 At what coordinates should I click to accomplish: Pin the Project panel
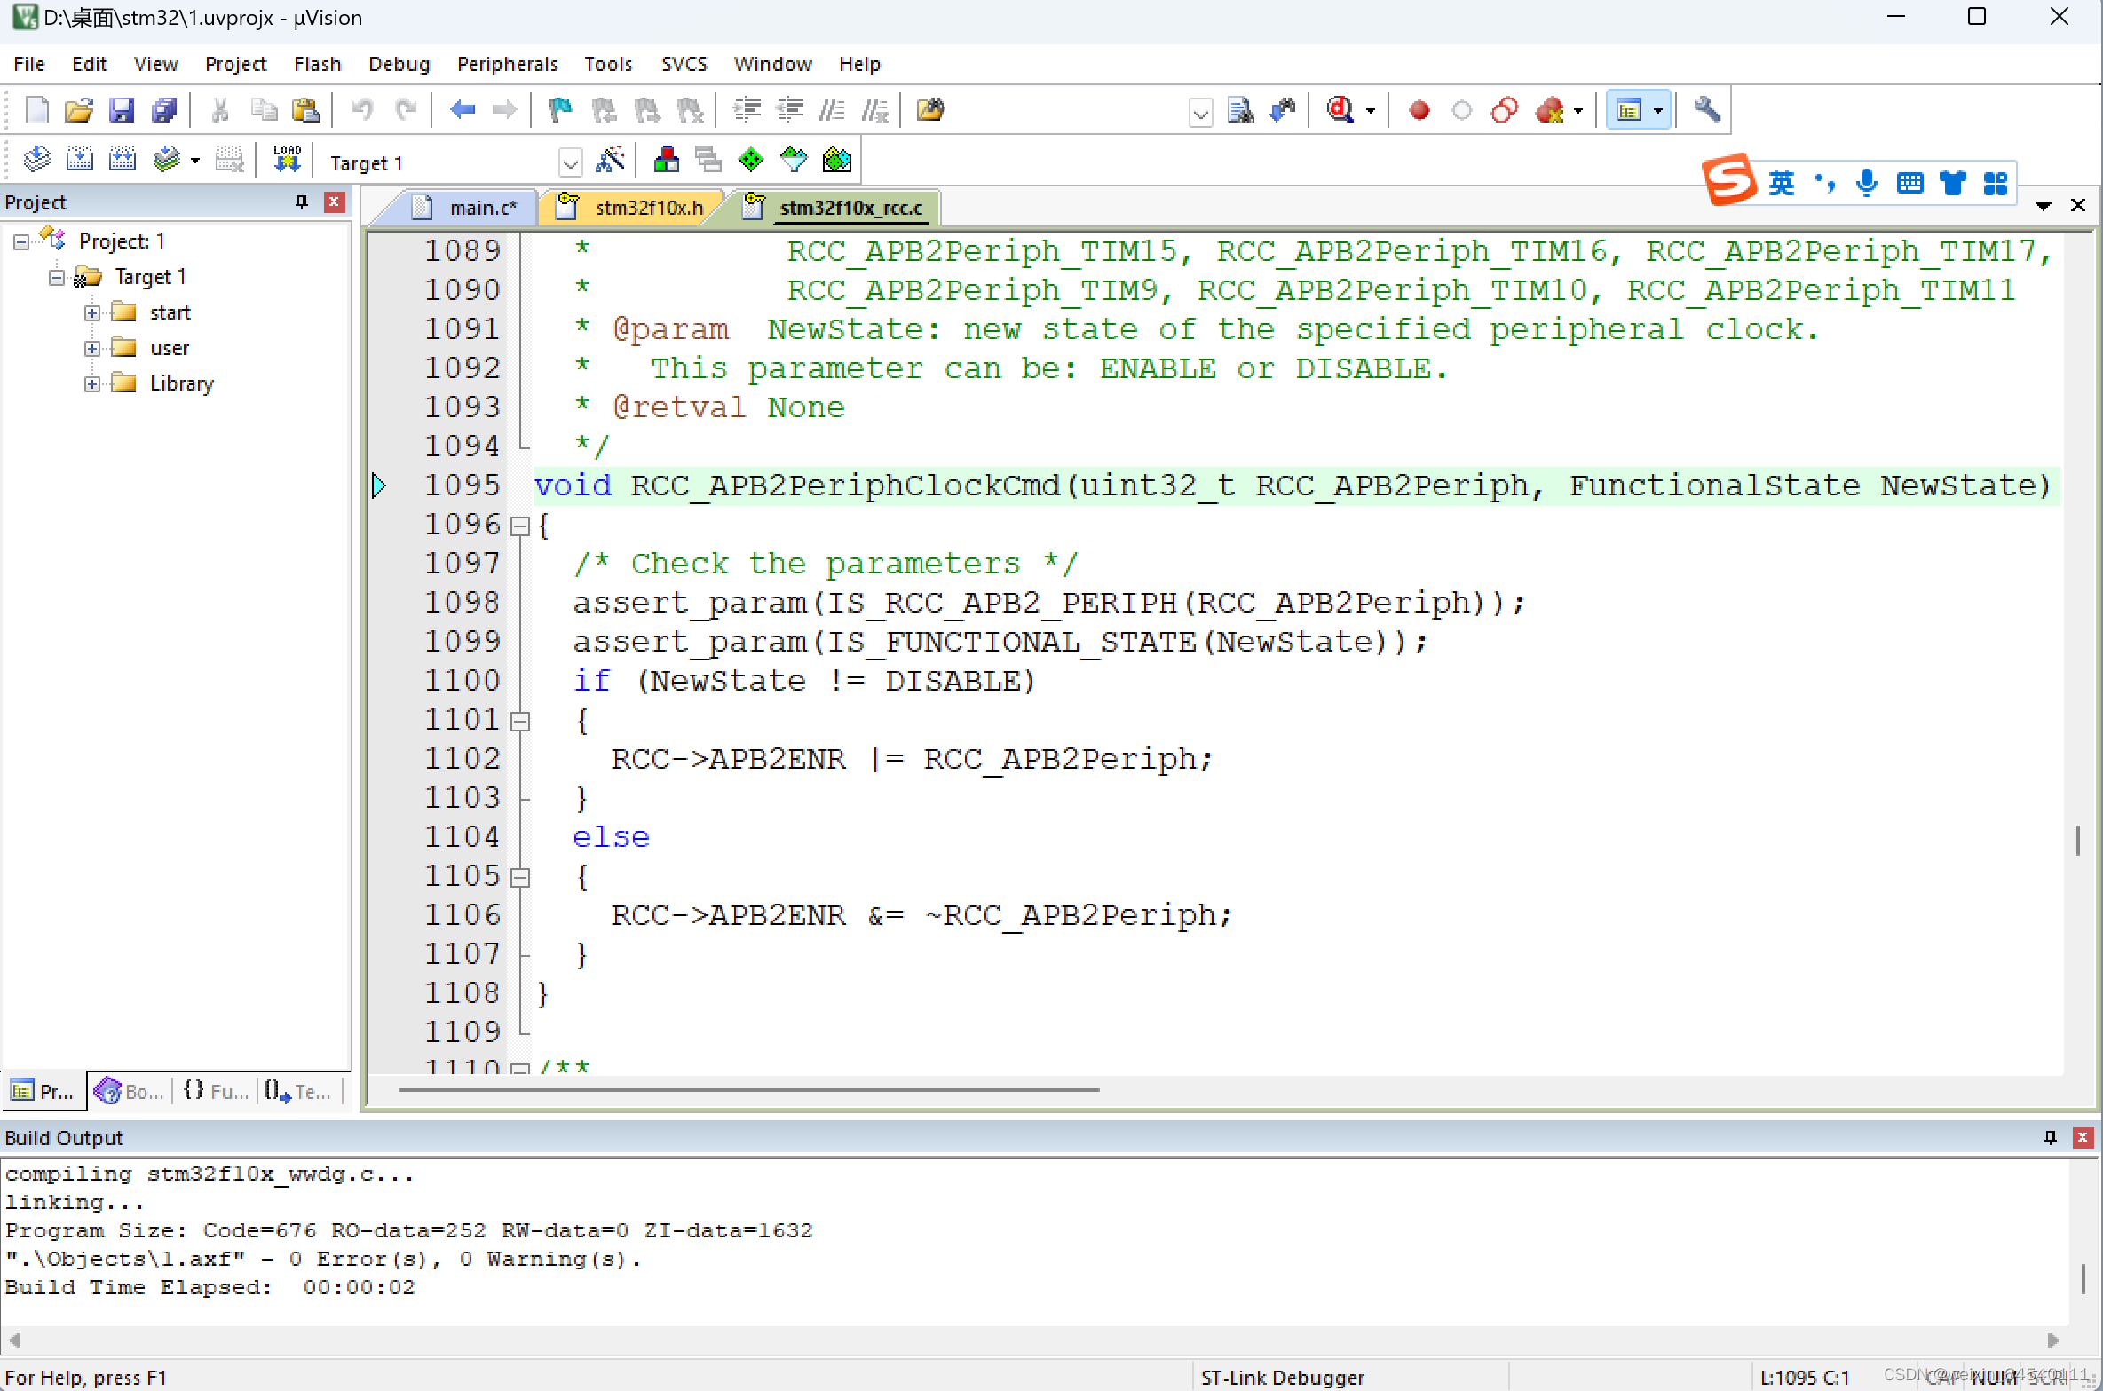tap(302, 202)
